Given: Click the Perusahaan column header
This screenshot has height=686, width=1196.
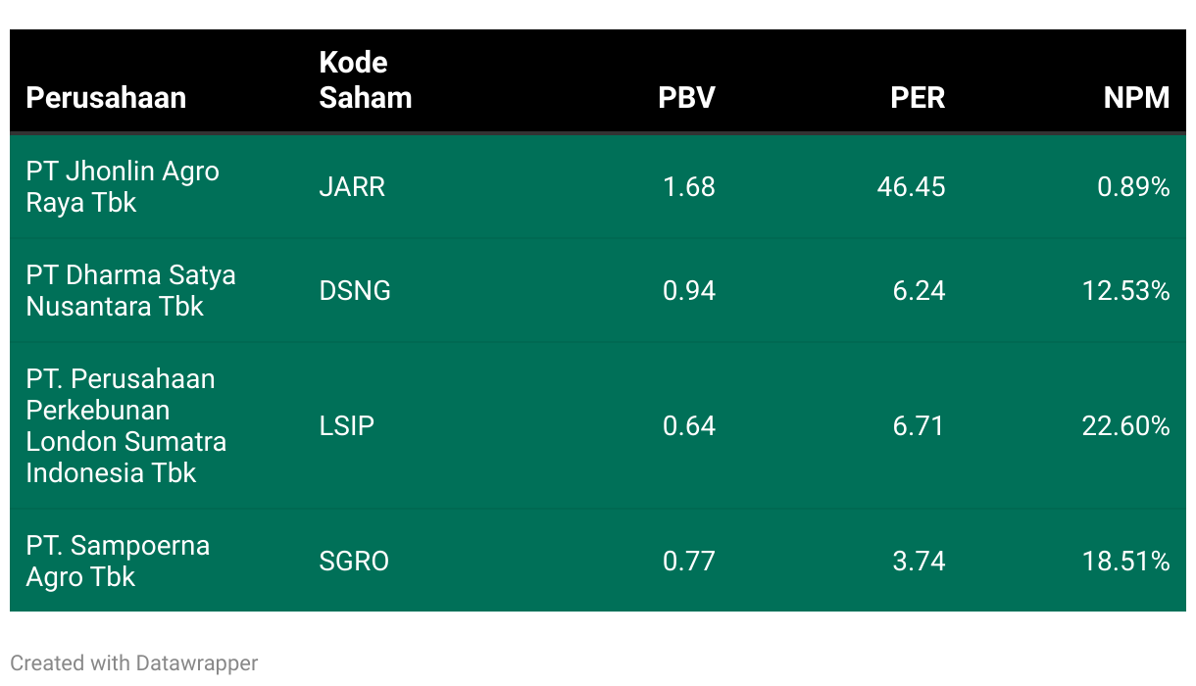Looking at the screenshot, I should pos(106,98).
